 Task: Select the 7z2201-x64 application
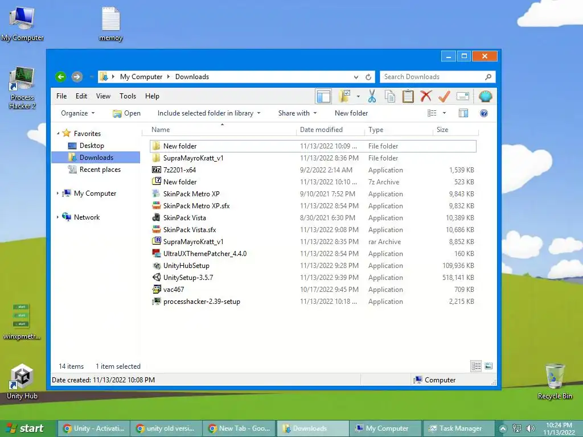pos(313,170)
